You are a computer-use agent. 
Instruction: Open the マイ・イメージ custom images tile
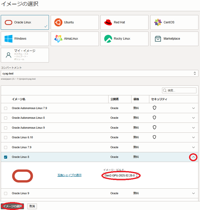(x=25, y=55)
